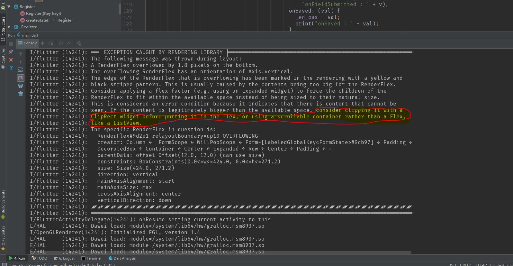The image size is (513, 266).
Task: Select the Register class tree item
Action: (x=24, y=6)
